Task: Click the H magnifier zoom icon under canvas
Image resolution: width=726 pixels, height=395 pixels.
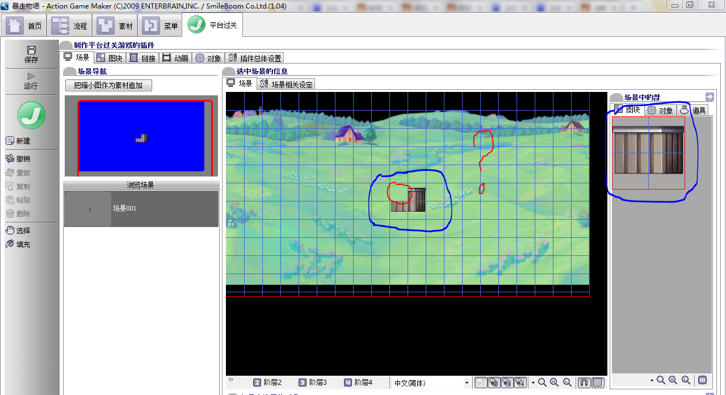Action: point(555,383)
